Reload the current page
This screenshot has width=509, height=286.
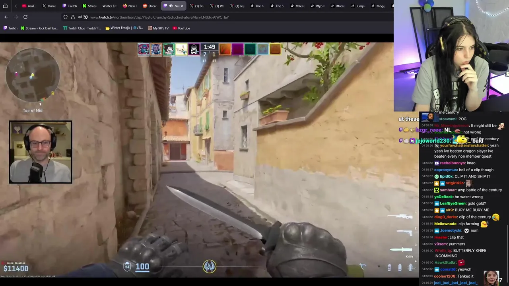click(25, 17)
